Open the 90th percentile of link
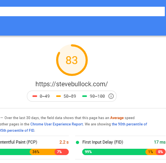 click(129, 124)
